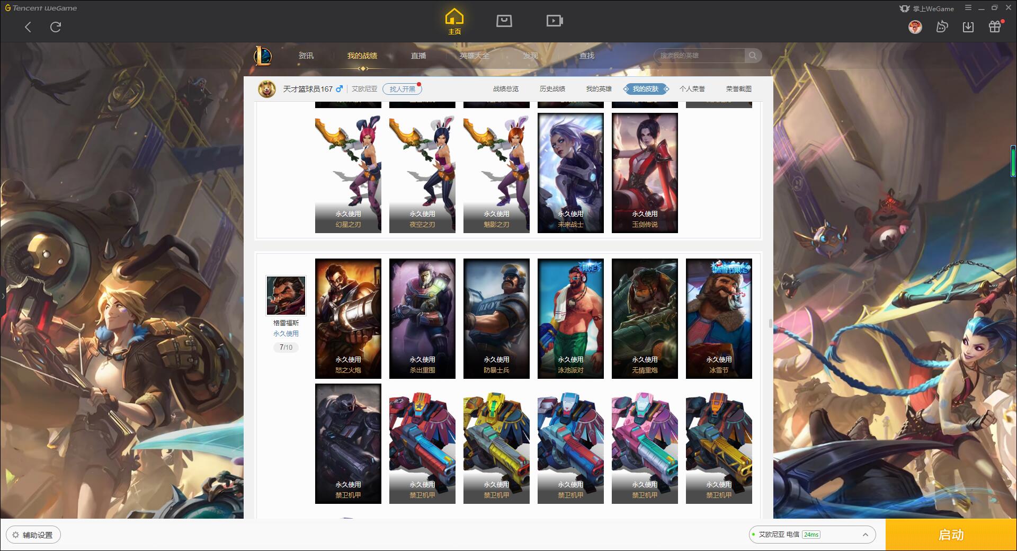This screenshot has width=1017, height=551.
Task: Switch to the 查找 tab
Action: click(587, 56)
